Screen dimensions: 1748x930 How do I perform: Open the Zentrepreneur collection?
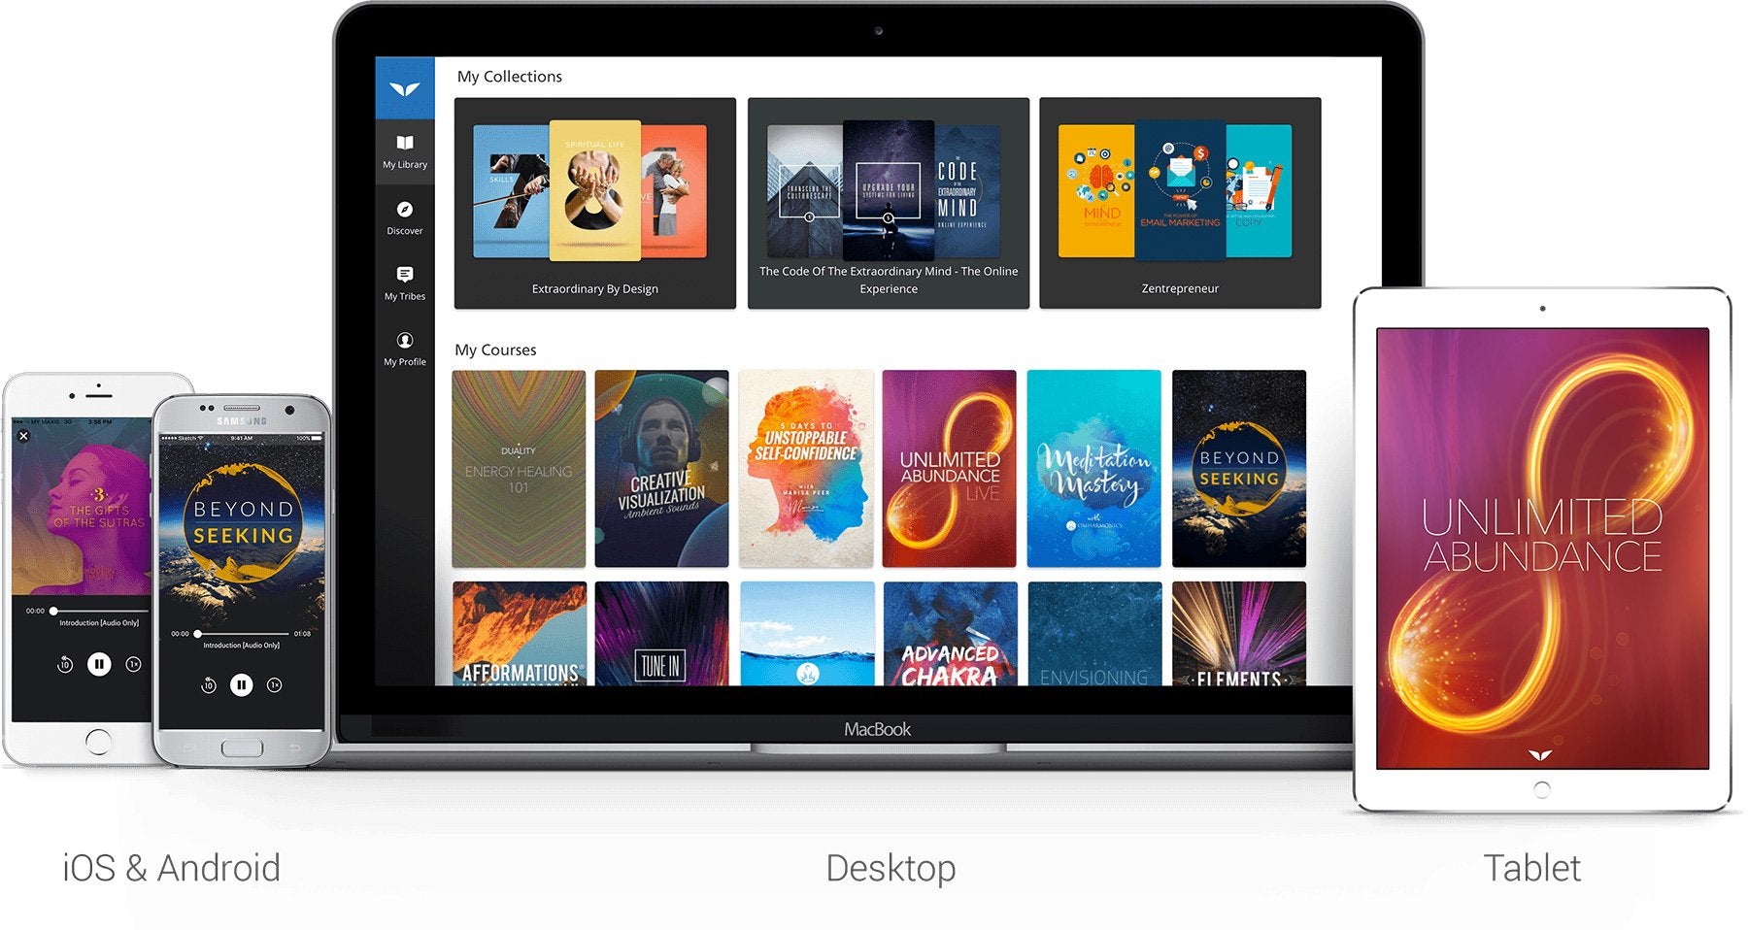(x=1180, y=203)
